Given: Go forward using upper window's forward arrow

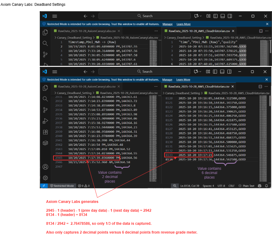Looking at the screenshot, I should tap(93, 16).
